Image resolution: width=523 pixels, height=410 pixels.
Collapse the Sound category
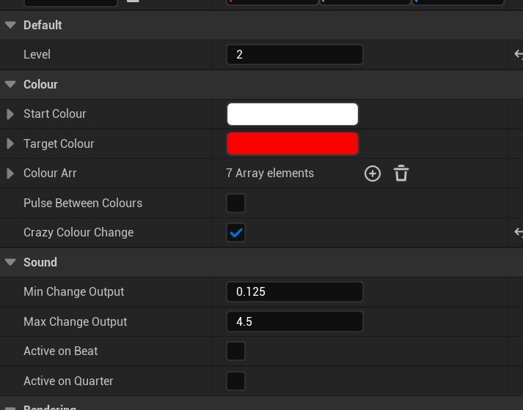pyautogui.click(x=10, y=262)
